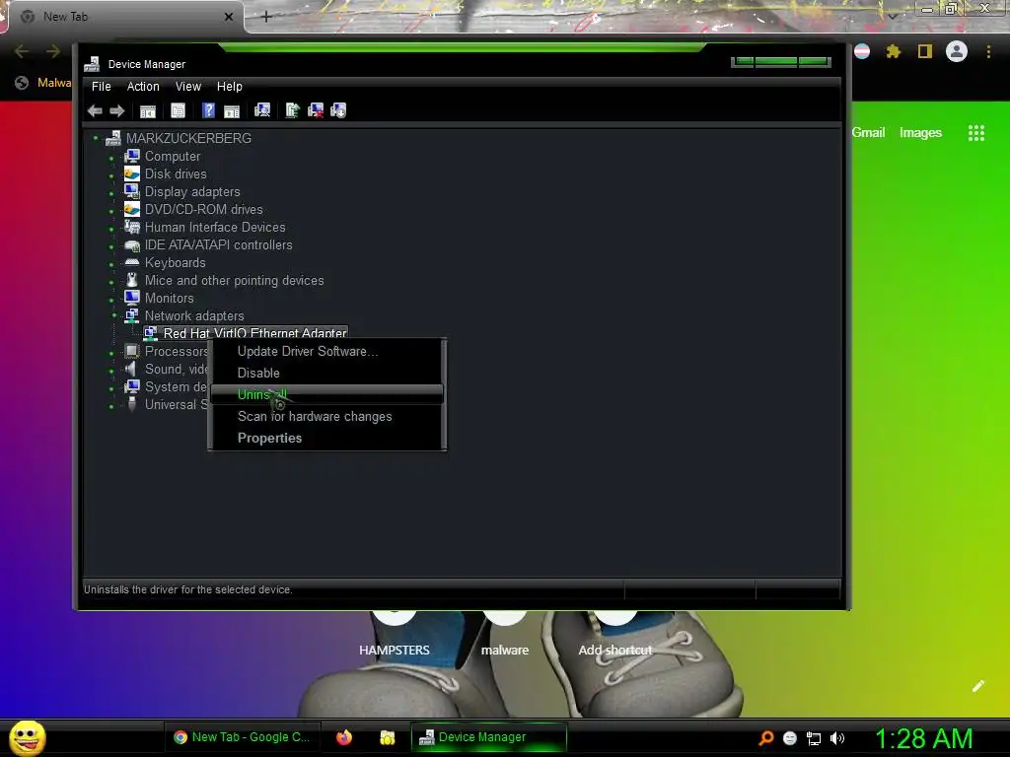
Task: Choose Properties from the context menu
Action: 327,438
